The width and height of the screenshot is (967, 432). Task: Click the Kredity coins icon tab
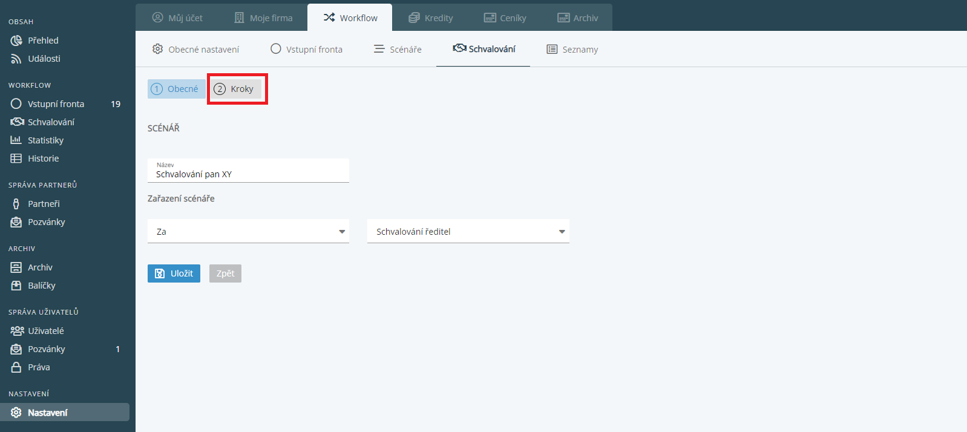(414, 18)
